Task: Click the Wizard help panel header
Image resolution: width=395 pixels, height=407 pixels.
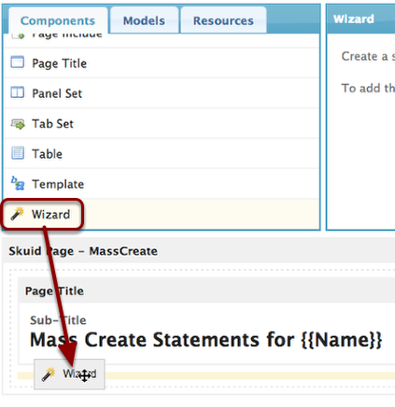Action: 354,19
